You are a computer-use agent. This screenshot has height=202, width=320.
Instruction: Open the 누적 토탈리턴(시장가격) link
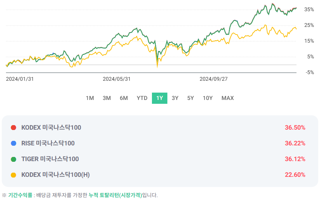click(115, 195)
